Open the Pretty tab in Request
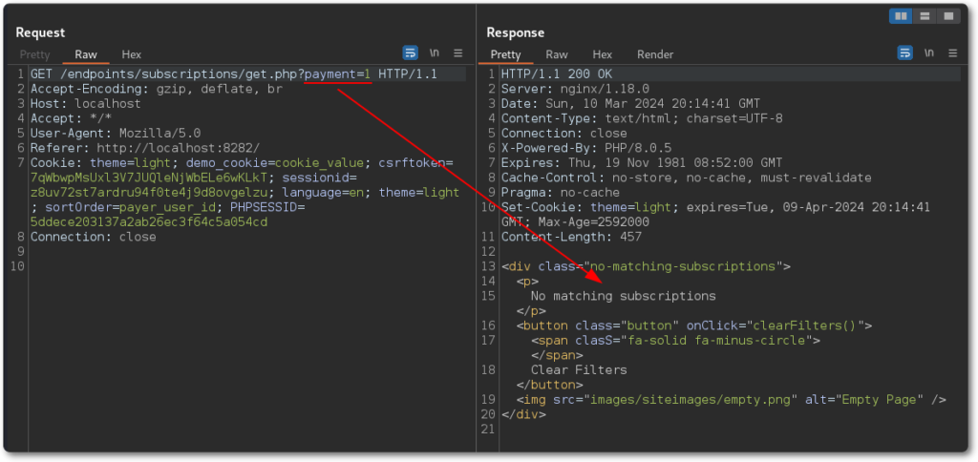The width and height of the screenshot is (978, 462). [35, 54]
